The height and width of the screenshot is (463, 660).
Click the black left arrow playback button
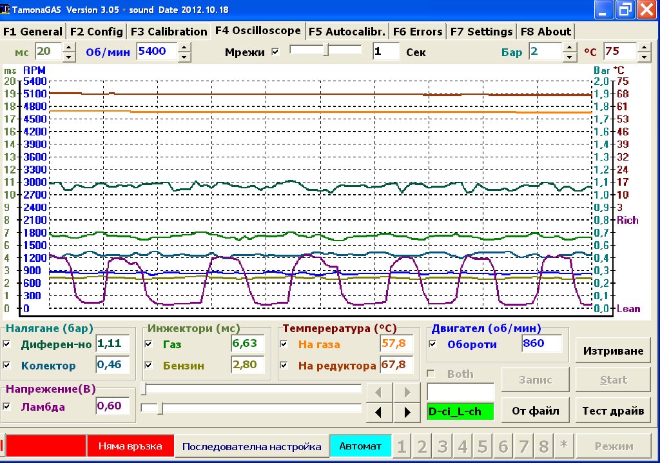click(379, 411)
